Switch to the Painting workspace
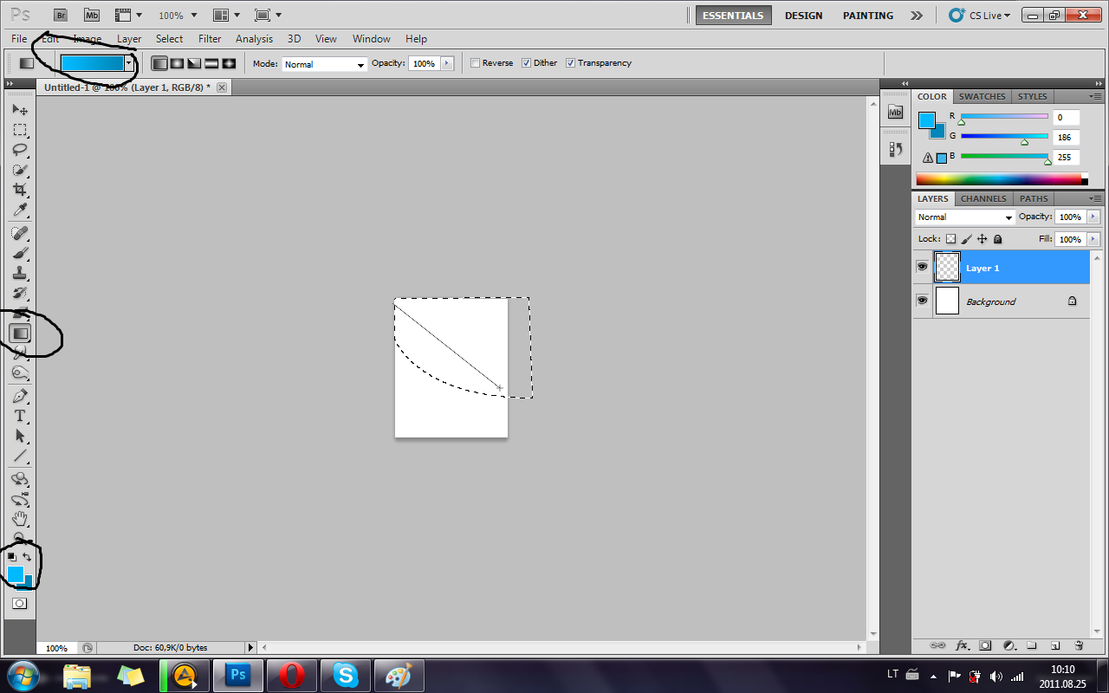This screenshot has height=693, width=1109. [868, 16]
